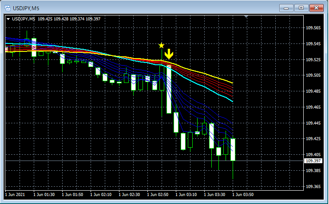Image resolution: width=329 pixels, height=204 pixels.
Task: Click the yellow star signal marker
Action: click(161, 45)
